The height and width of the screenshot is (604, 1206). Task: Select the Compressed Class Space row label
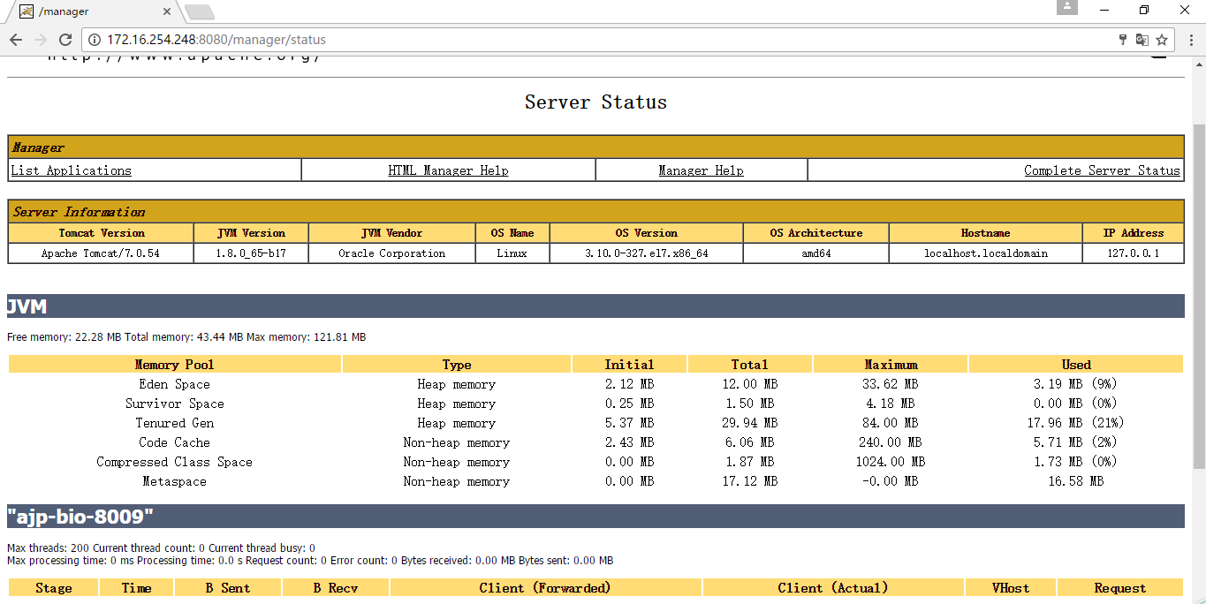click(175, 462)
